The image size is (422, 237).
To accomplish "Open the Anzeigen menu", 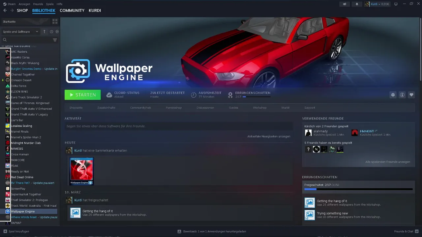I will [24, 4].
